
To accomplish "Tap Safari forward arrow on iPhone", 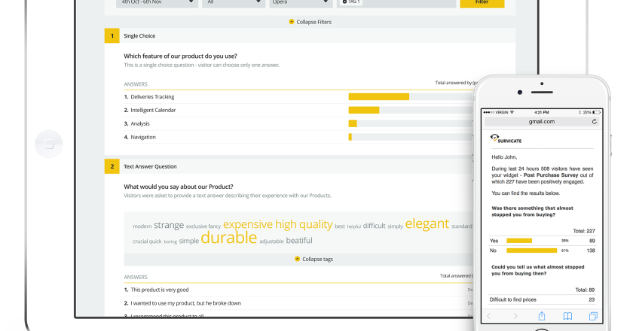I will 515,317.
